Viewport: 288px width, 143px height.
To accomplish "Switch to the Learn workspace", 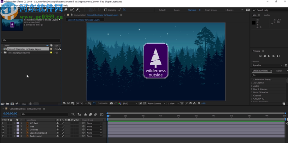I will point(177,10).
